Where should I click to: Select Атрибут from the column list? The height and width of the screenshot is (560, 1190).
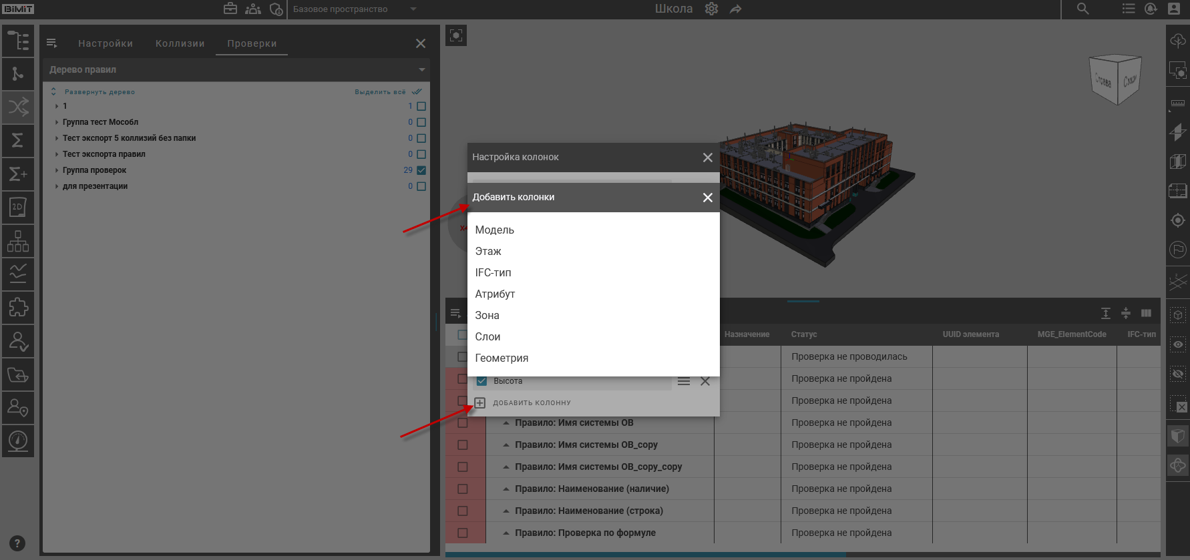point(495,294)
